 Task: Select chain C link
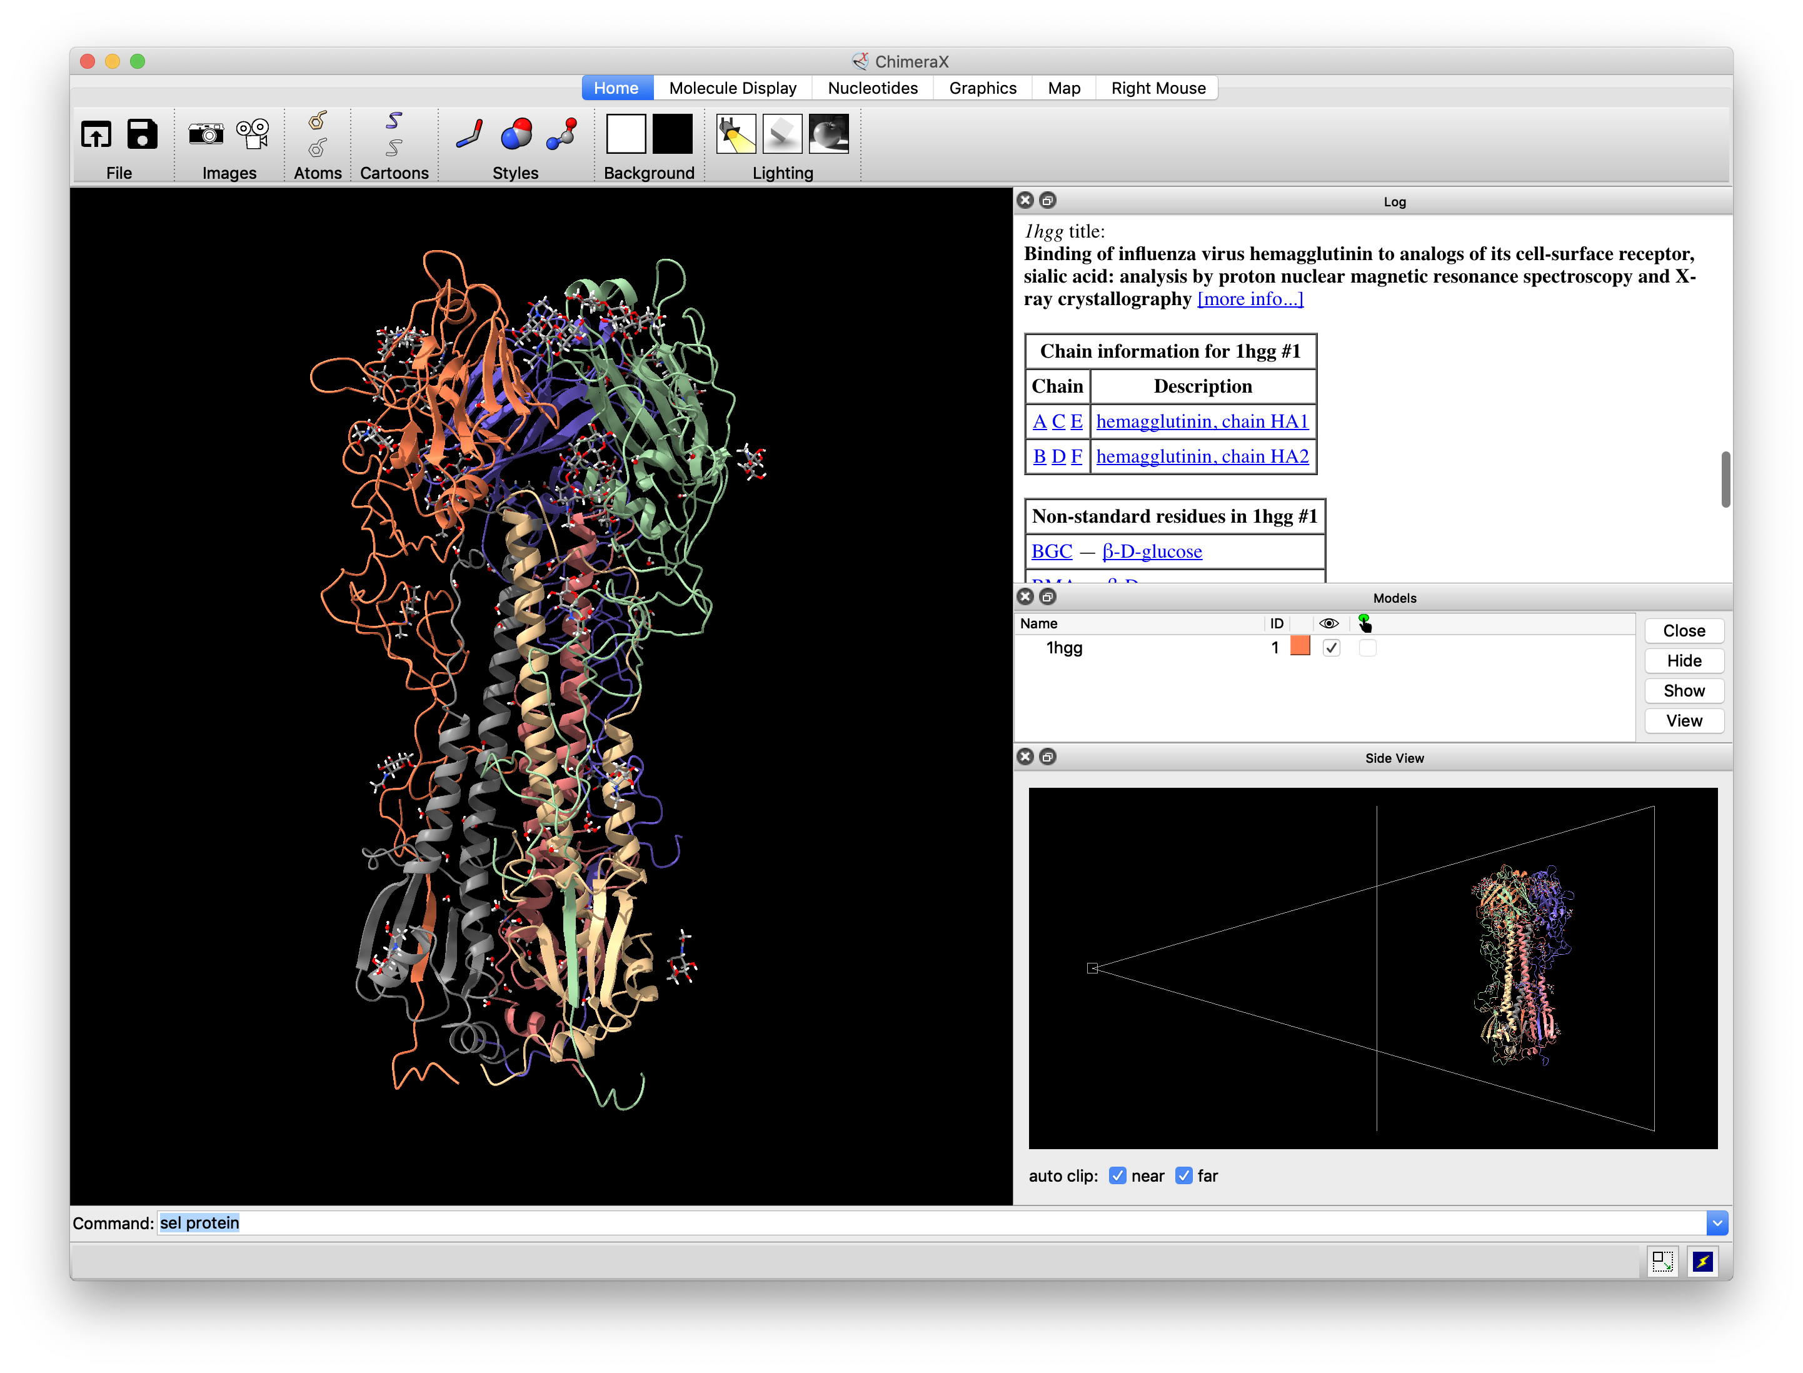(x=1058, y=421)
